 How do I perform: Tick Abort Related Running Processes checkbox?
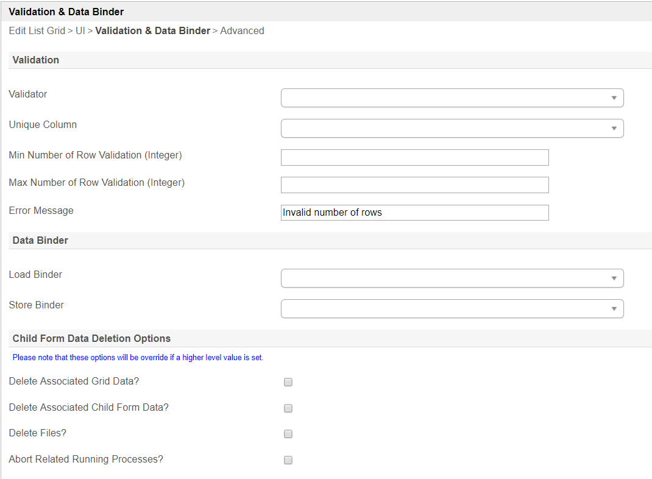[288, 460]
